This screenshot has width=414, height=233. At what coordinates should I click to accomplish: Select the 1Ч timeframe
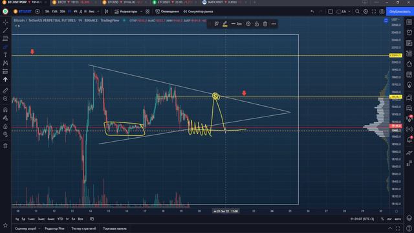click(70, 12)
